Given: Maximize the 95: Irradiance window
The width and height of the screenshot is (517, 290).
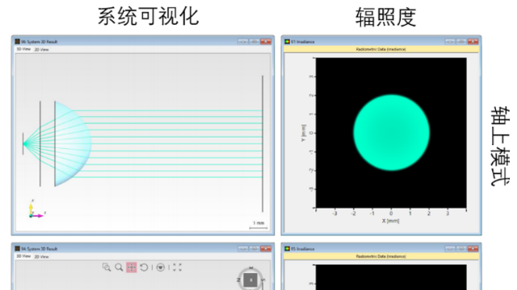Looking at the screenshot, I should 461,249.
